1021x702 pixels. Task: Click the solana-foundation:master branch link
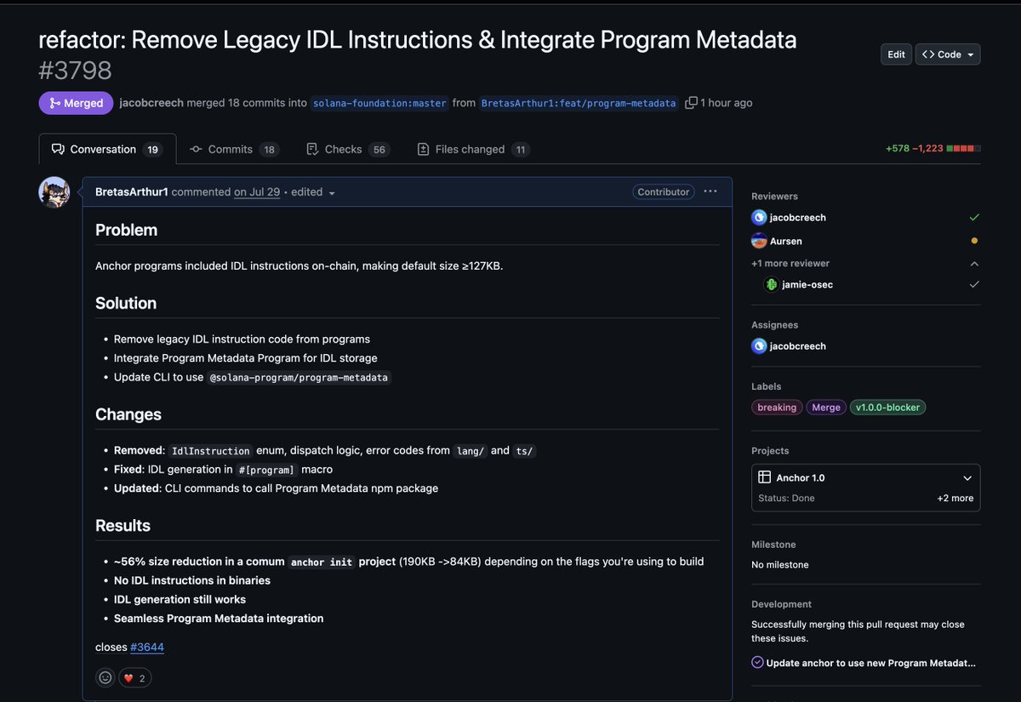point(379,103)
